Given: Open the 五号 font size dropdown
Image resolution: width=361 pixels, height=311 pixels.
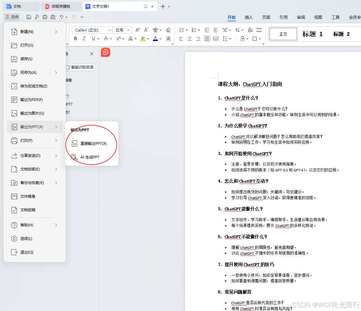Looking at the screenshot, I should coord(128,30).
